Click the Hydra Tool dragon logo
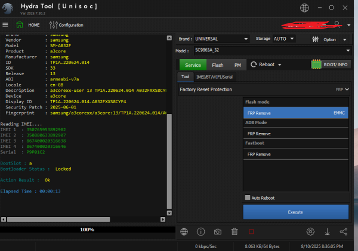 pos(8,9)
